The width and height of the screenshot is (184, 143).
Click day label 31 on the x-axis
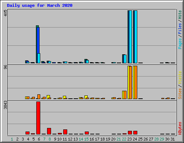(172, 139)
